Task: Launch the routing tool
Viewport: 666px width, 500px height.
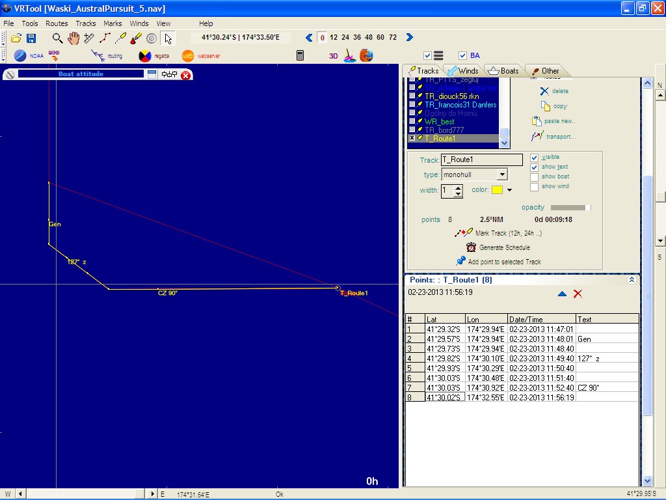Action: click(99, 56)
